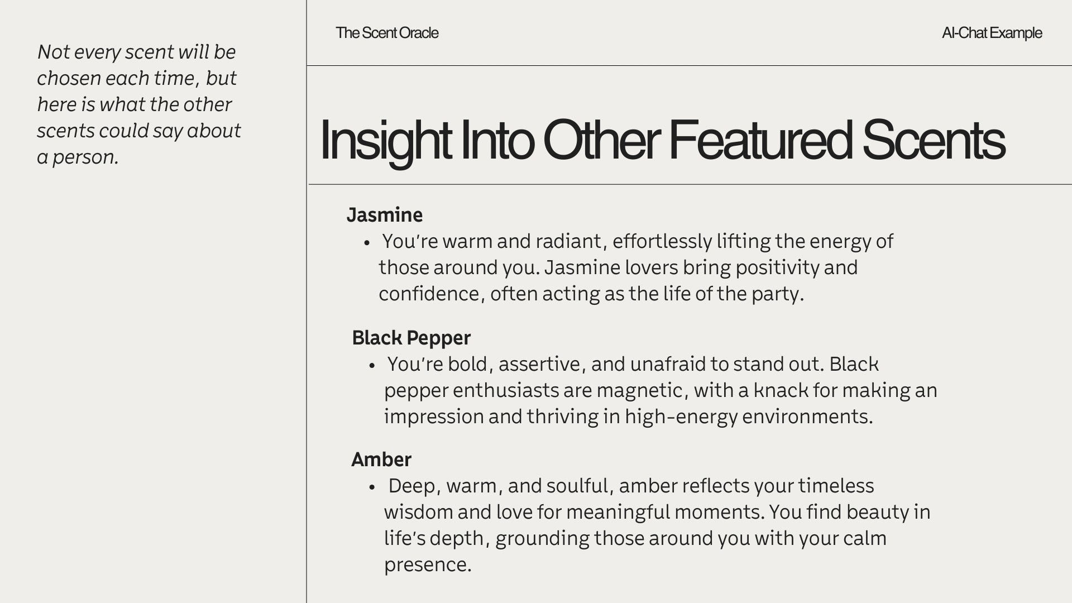Select the 'Jasmine' heading
This screenshot has height=603, width=1072.
click(x=385, y=215)
